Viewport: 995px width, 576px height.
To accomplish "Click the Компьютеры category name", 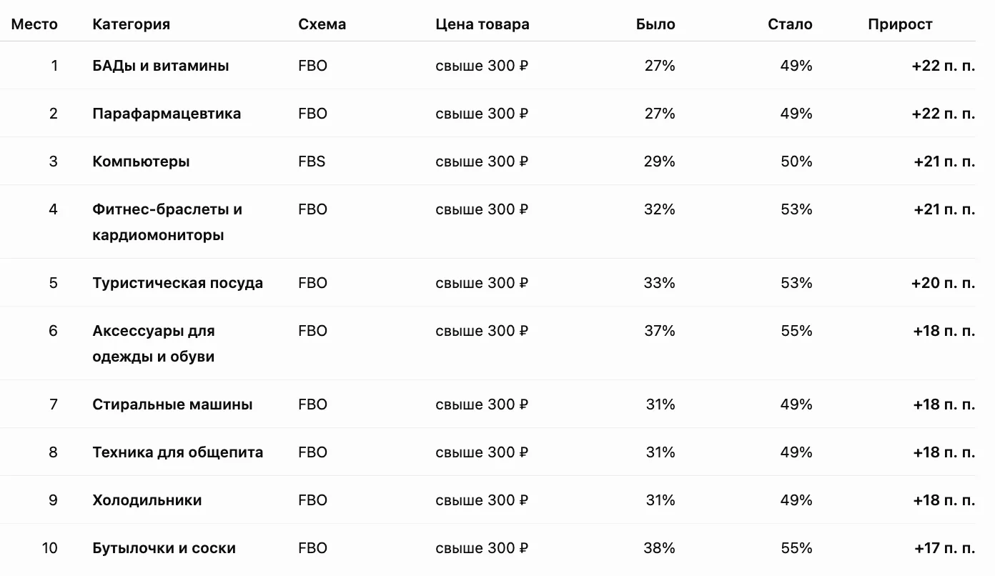I will pos(141,162).
